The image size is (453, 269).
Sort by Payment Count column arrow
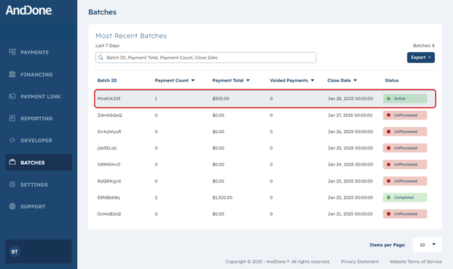(x=193, y=80)
